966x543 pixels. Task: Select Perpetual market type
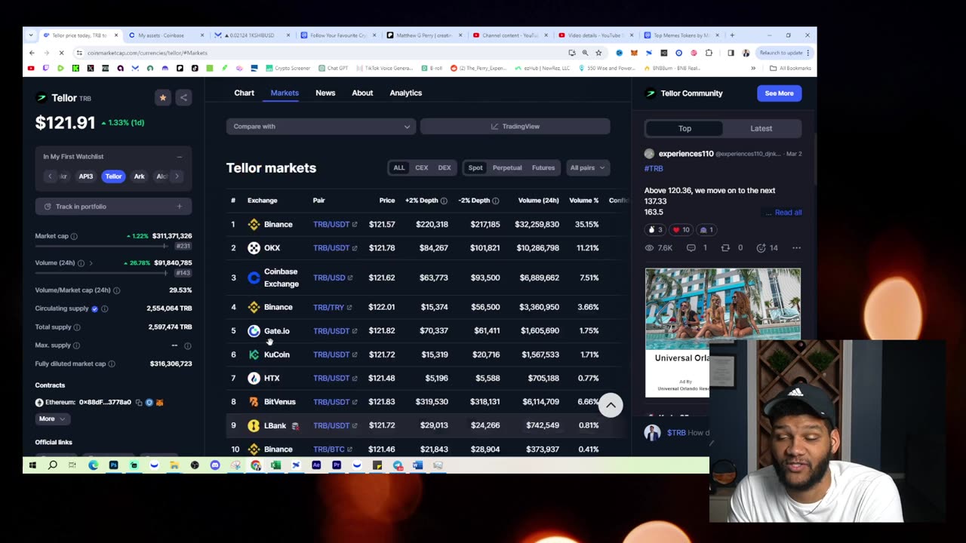(x=507, y=167)
